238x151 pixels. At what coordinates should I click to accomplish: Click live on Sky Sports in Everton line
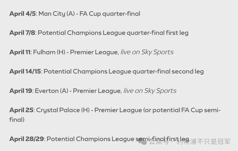[150, 91]
